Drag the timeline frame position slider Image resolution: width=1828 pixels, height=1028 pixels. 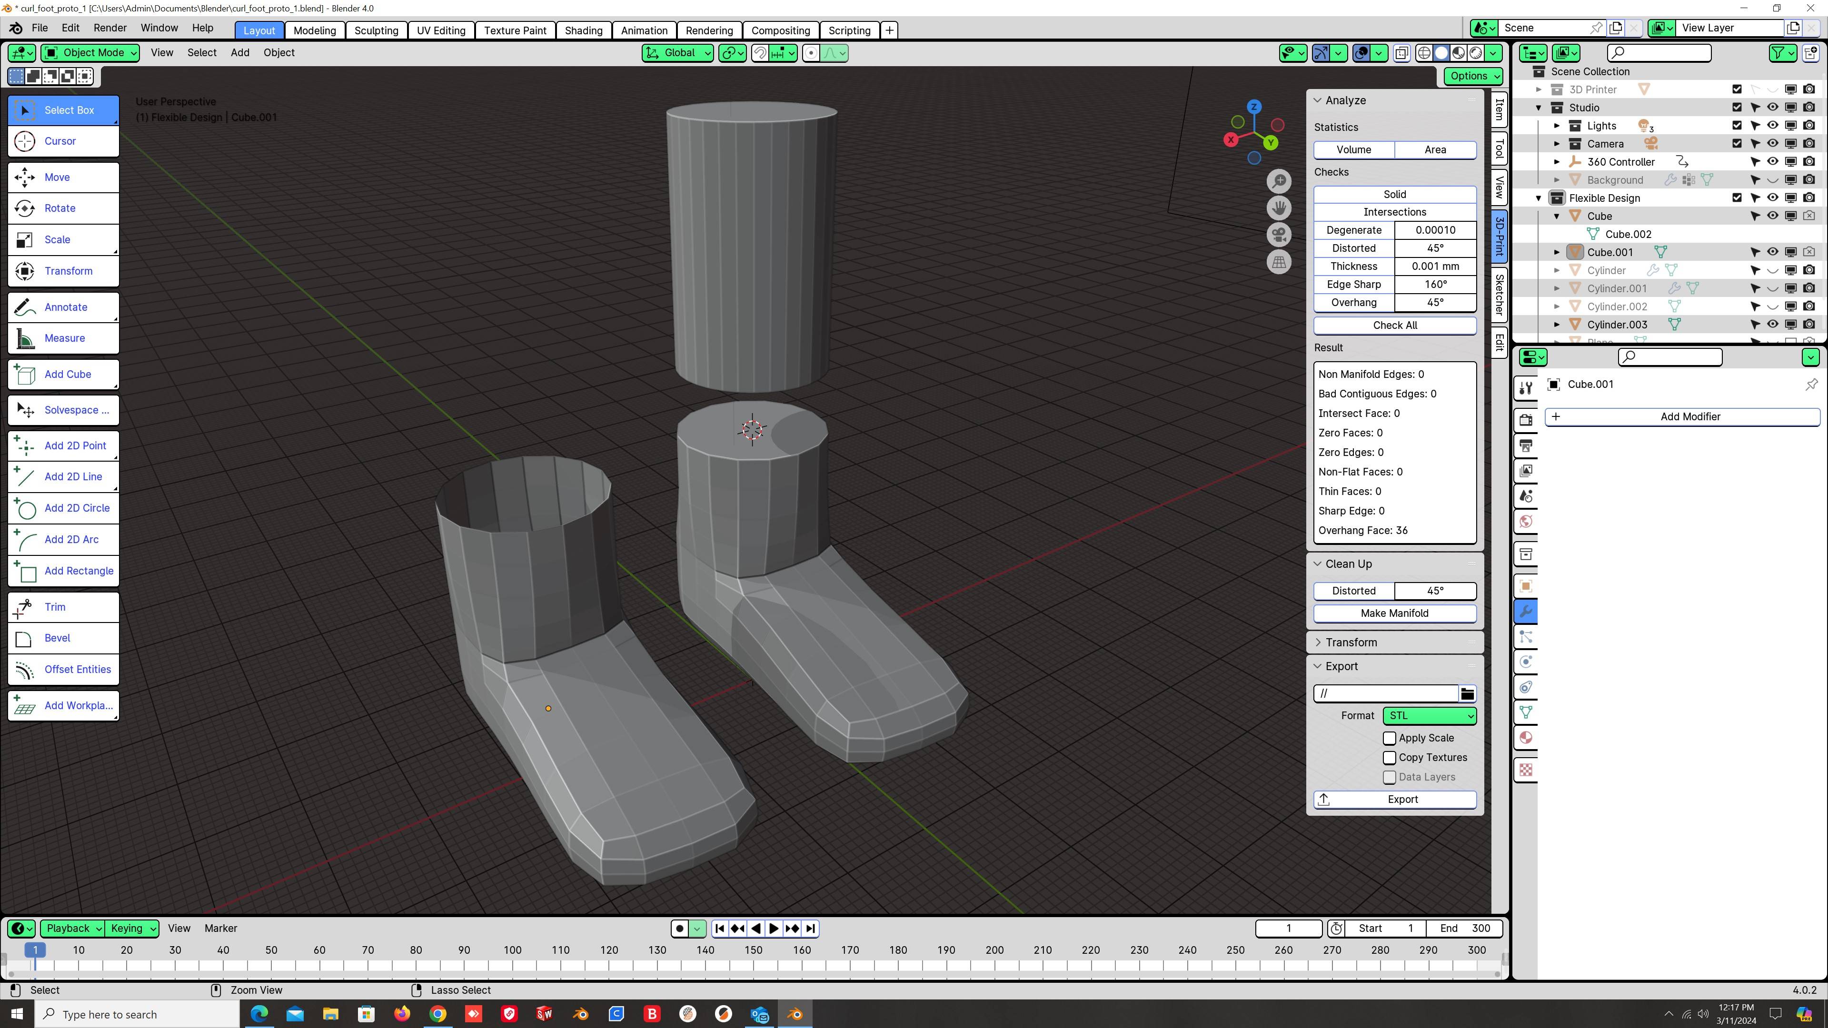(x=34, y=950)
